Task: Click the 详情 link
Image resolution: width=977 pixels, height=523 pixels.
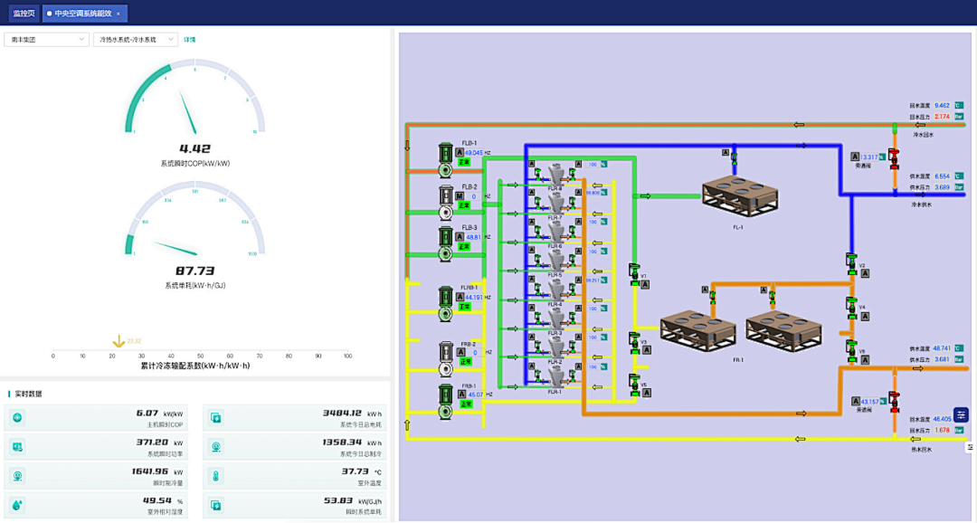Action: click(x=189, y=39)
